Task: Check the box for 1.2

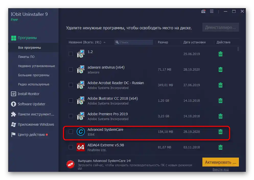Action: tap(71, 54)
